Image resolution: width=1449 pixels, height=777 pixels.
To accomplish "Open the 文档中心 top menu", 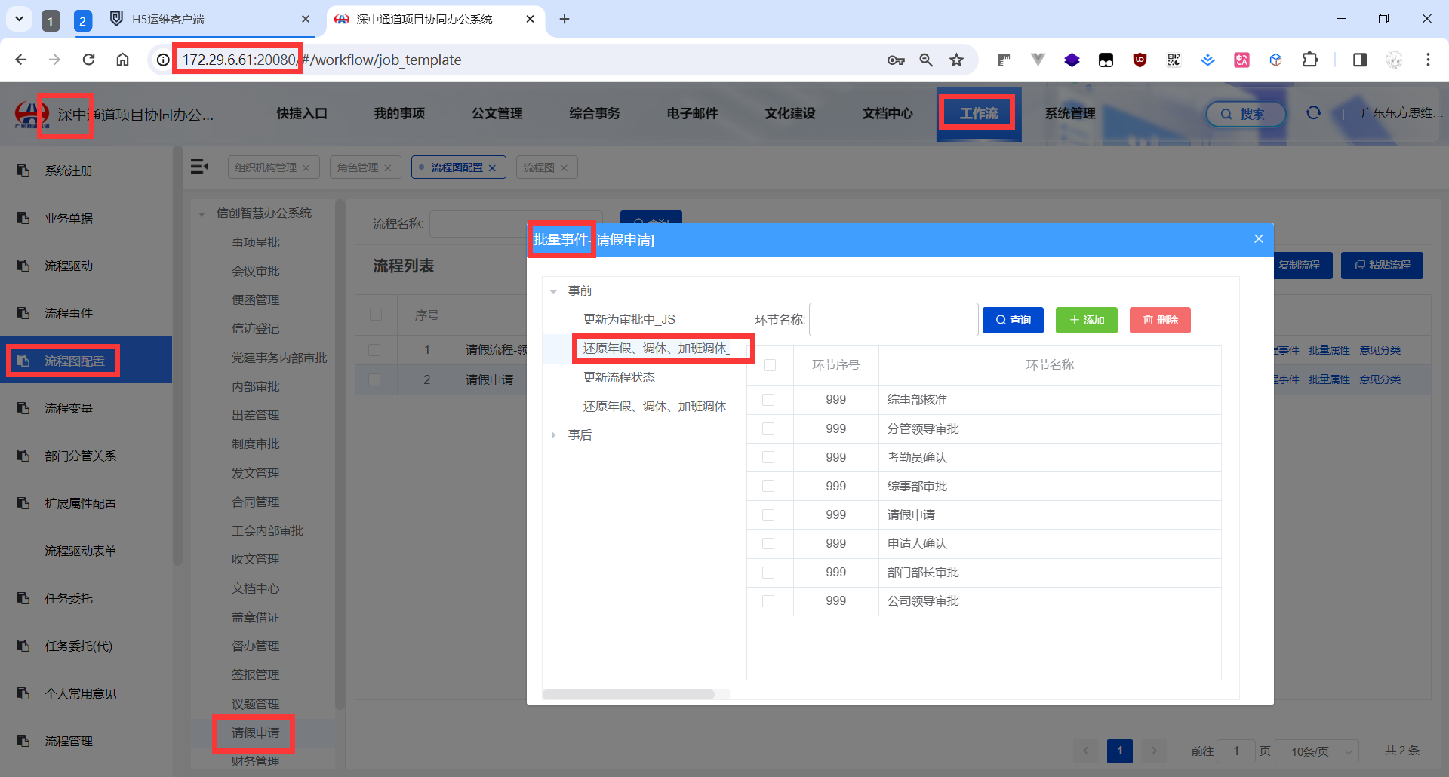I will [888, 113].
